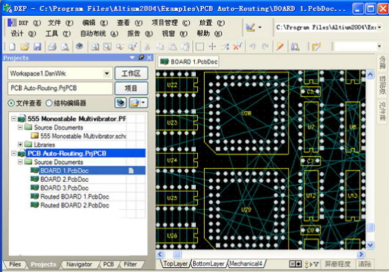Collapse the PCB Auto-Routing.PrjPCB project node
The height and width of the screenshot is (272, 389).
(x=14, y=153)
